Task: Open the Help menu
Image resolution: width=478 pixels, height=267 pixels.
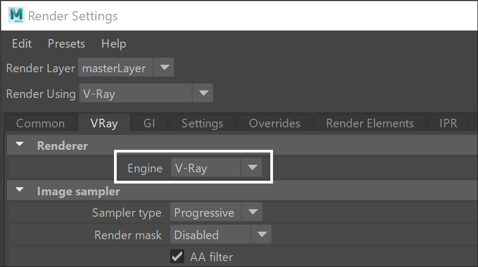Action: (113, 43)
